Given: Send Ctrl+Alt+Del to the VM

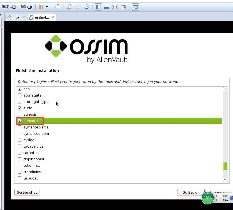Looking at the screenshot, I should (58, 7).
